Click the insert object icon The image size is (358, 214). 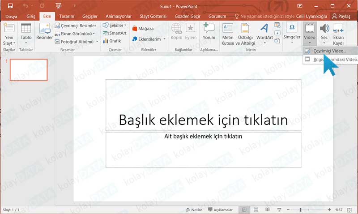pos(277,41)
